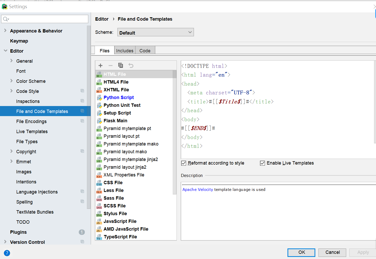Click the JavaScript File icon

coord(99,221)
